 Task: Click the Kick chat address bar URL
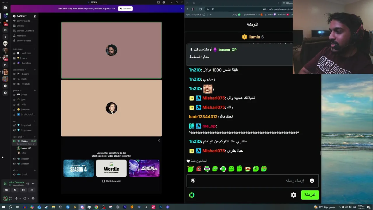277,9
